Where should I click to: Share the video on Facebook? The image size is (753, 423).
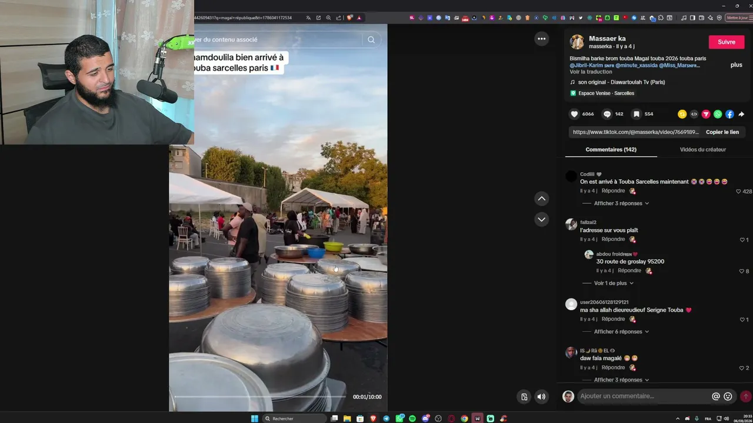(x=729, y=114)
